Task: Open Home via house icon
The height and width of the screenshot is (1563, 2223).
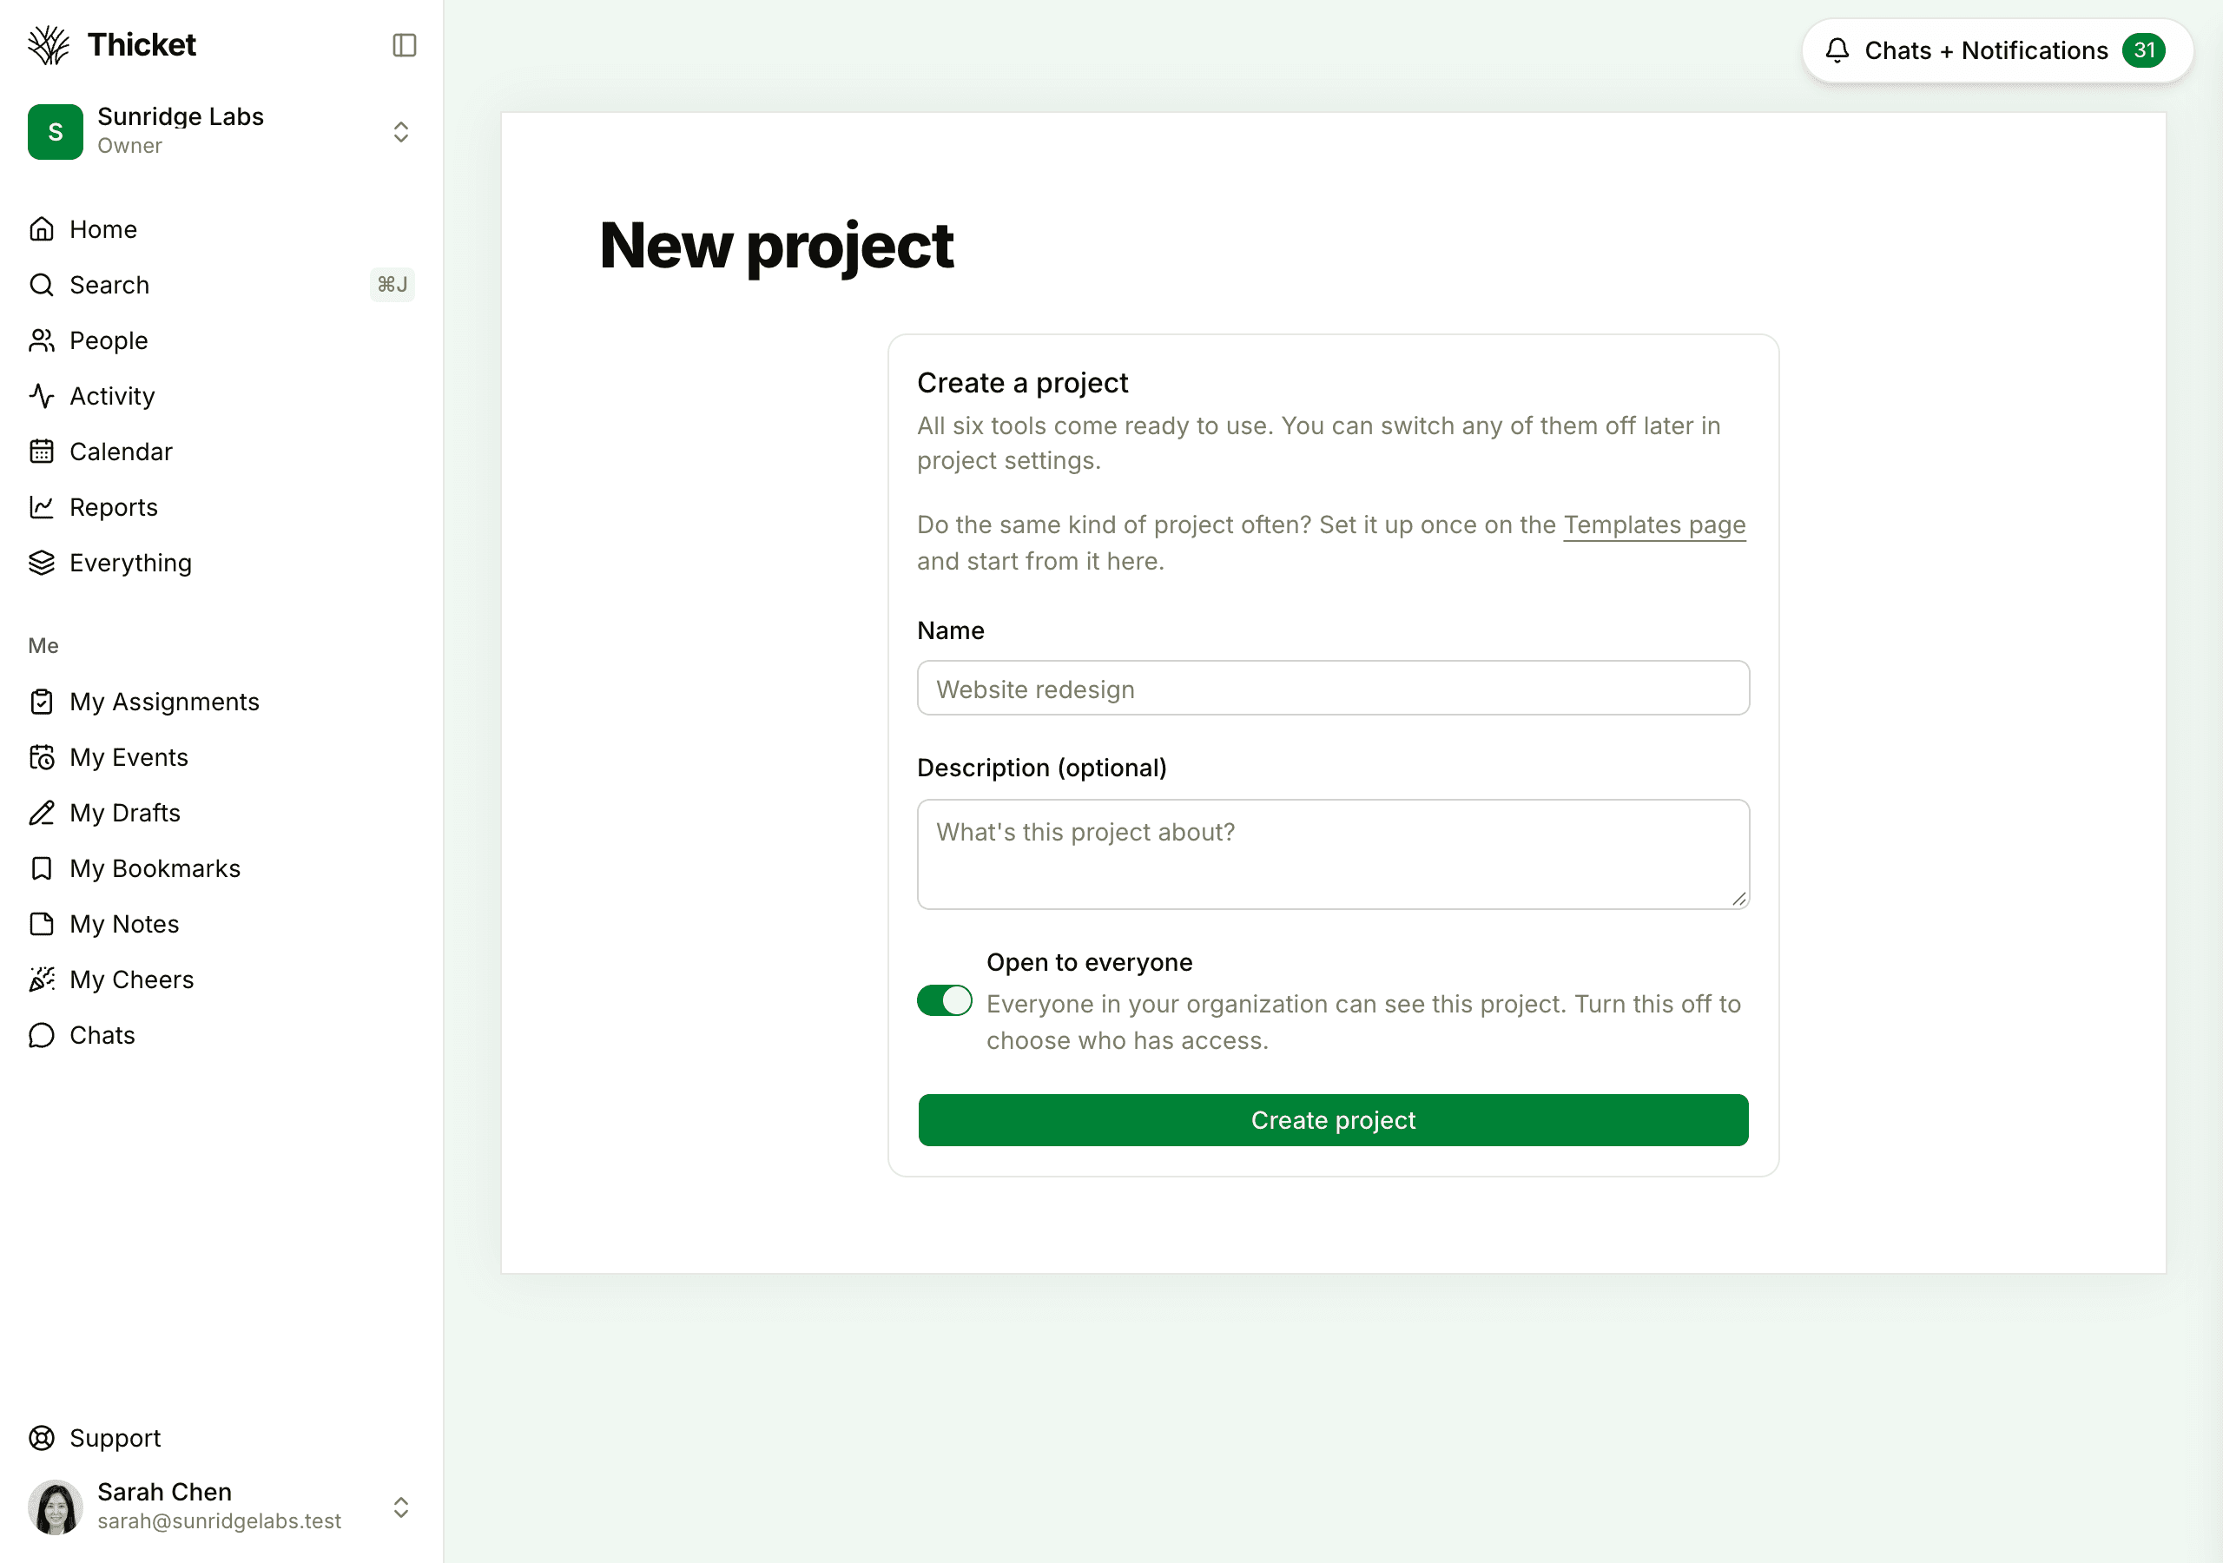Action: coord(42,229)
